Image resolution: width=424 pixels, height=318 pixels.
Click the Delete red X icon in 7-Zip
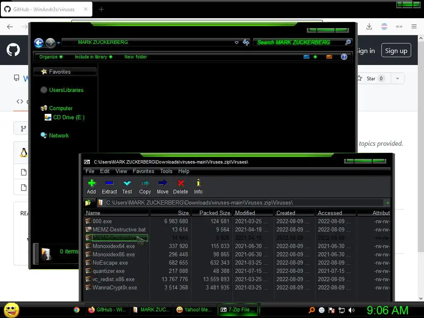point(181,183)
